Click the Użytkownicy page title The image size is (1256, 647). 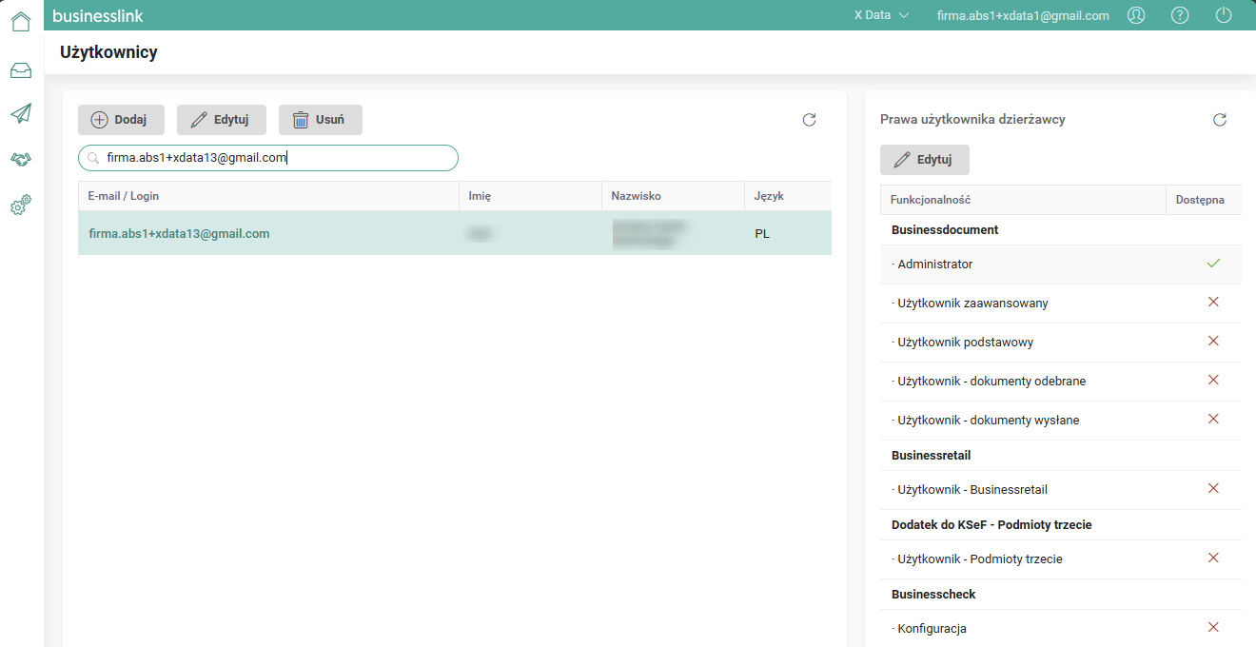(x=108, y=52)
